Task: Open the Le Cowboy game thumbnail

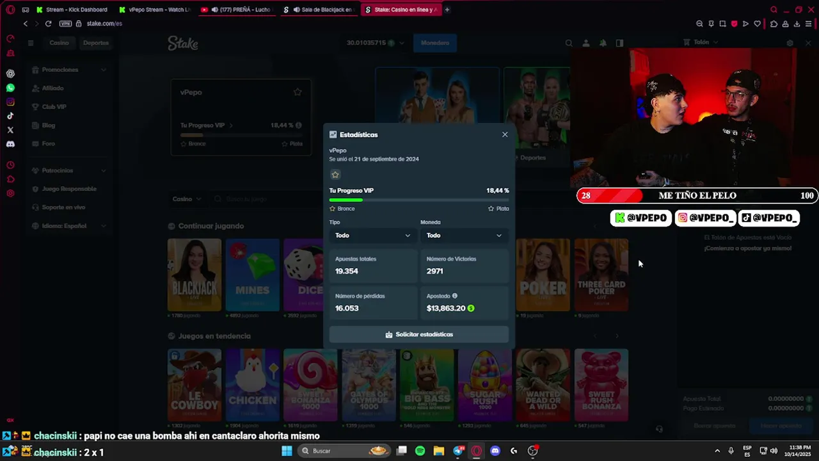Action: 195,385
